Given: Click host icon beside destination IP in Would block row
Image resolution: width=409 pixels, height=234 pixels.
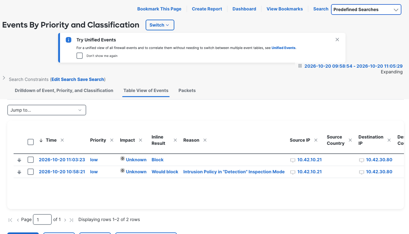Looking at the screenshot, I should tap(362, 172).
